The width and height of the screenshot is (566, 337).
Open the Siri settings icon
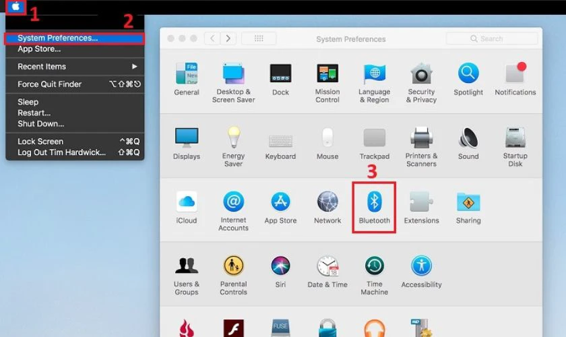(280, 272)
